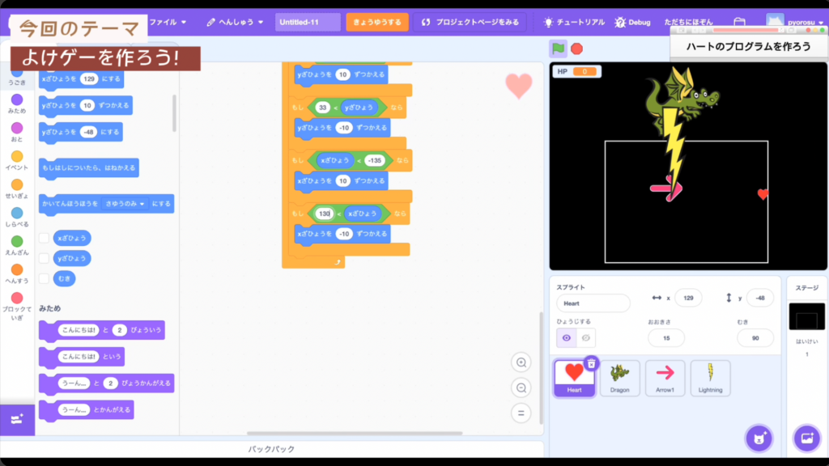The height and width of the screenshot is (466, 829).
Task: Open the add extension button
Action: tap(17, 419)
